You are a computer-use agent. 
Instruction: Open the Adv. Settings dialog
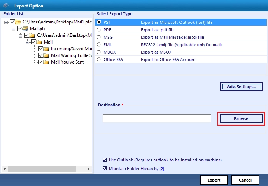pyautogui.click(x=241, y=87)
